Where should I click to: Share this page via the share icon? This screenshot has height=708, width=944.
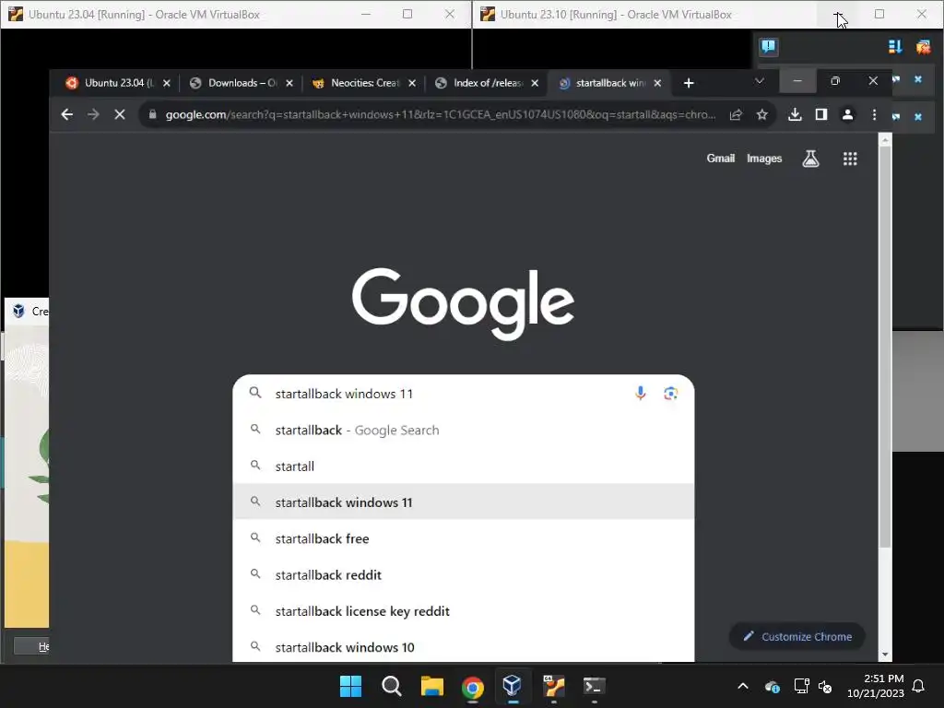click(x=736, y=114)
